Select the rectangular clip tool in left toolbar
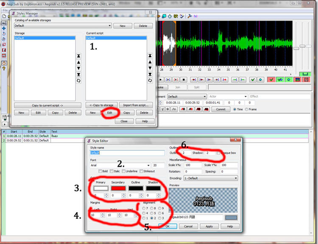The width and height of the screenshot is (318, 244). 4,50
